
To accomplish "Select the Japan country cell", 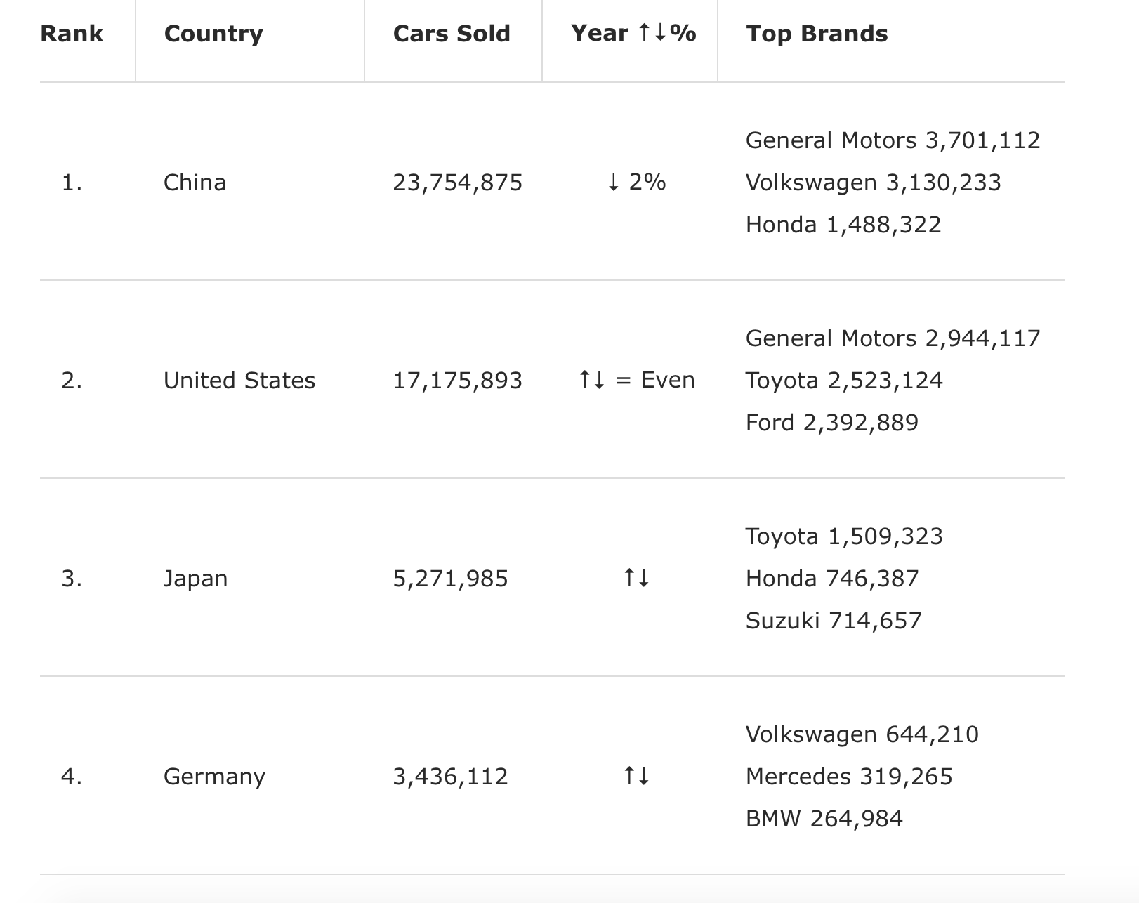I will [195, 579].
